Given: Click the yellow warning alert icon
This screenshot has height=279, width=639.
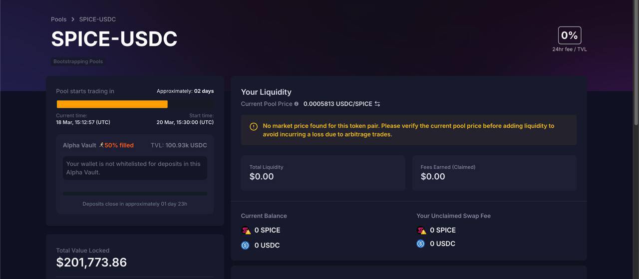Looking at the screenshot, I should pyautogui.click(x=253, y=127).
